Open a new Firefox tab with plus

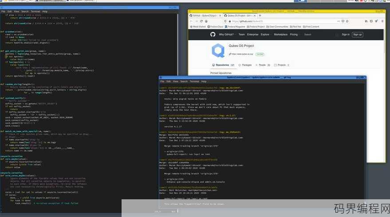click(260, 15)
